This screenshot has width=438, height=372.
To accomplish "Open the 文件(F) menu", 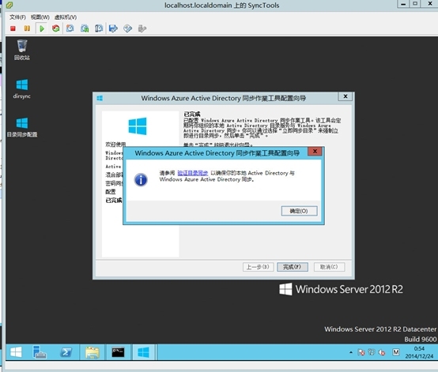I will coord(17,17).
